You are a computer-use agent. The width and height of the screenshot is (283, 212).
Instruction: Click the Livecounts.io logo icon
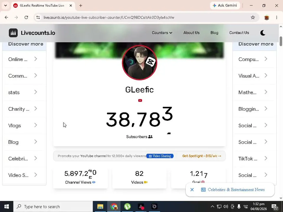tap(13, 33)
